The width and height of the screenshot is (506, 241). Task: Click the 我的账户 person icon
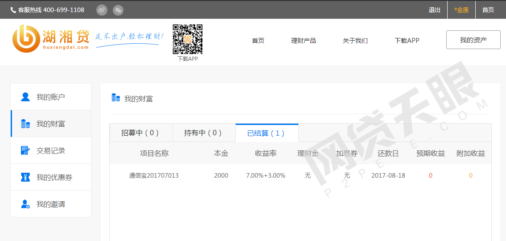tap(25, 97)
